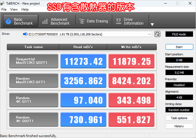
Task: Open Task options
Action: 179,118
